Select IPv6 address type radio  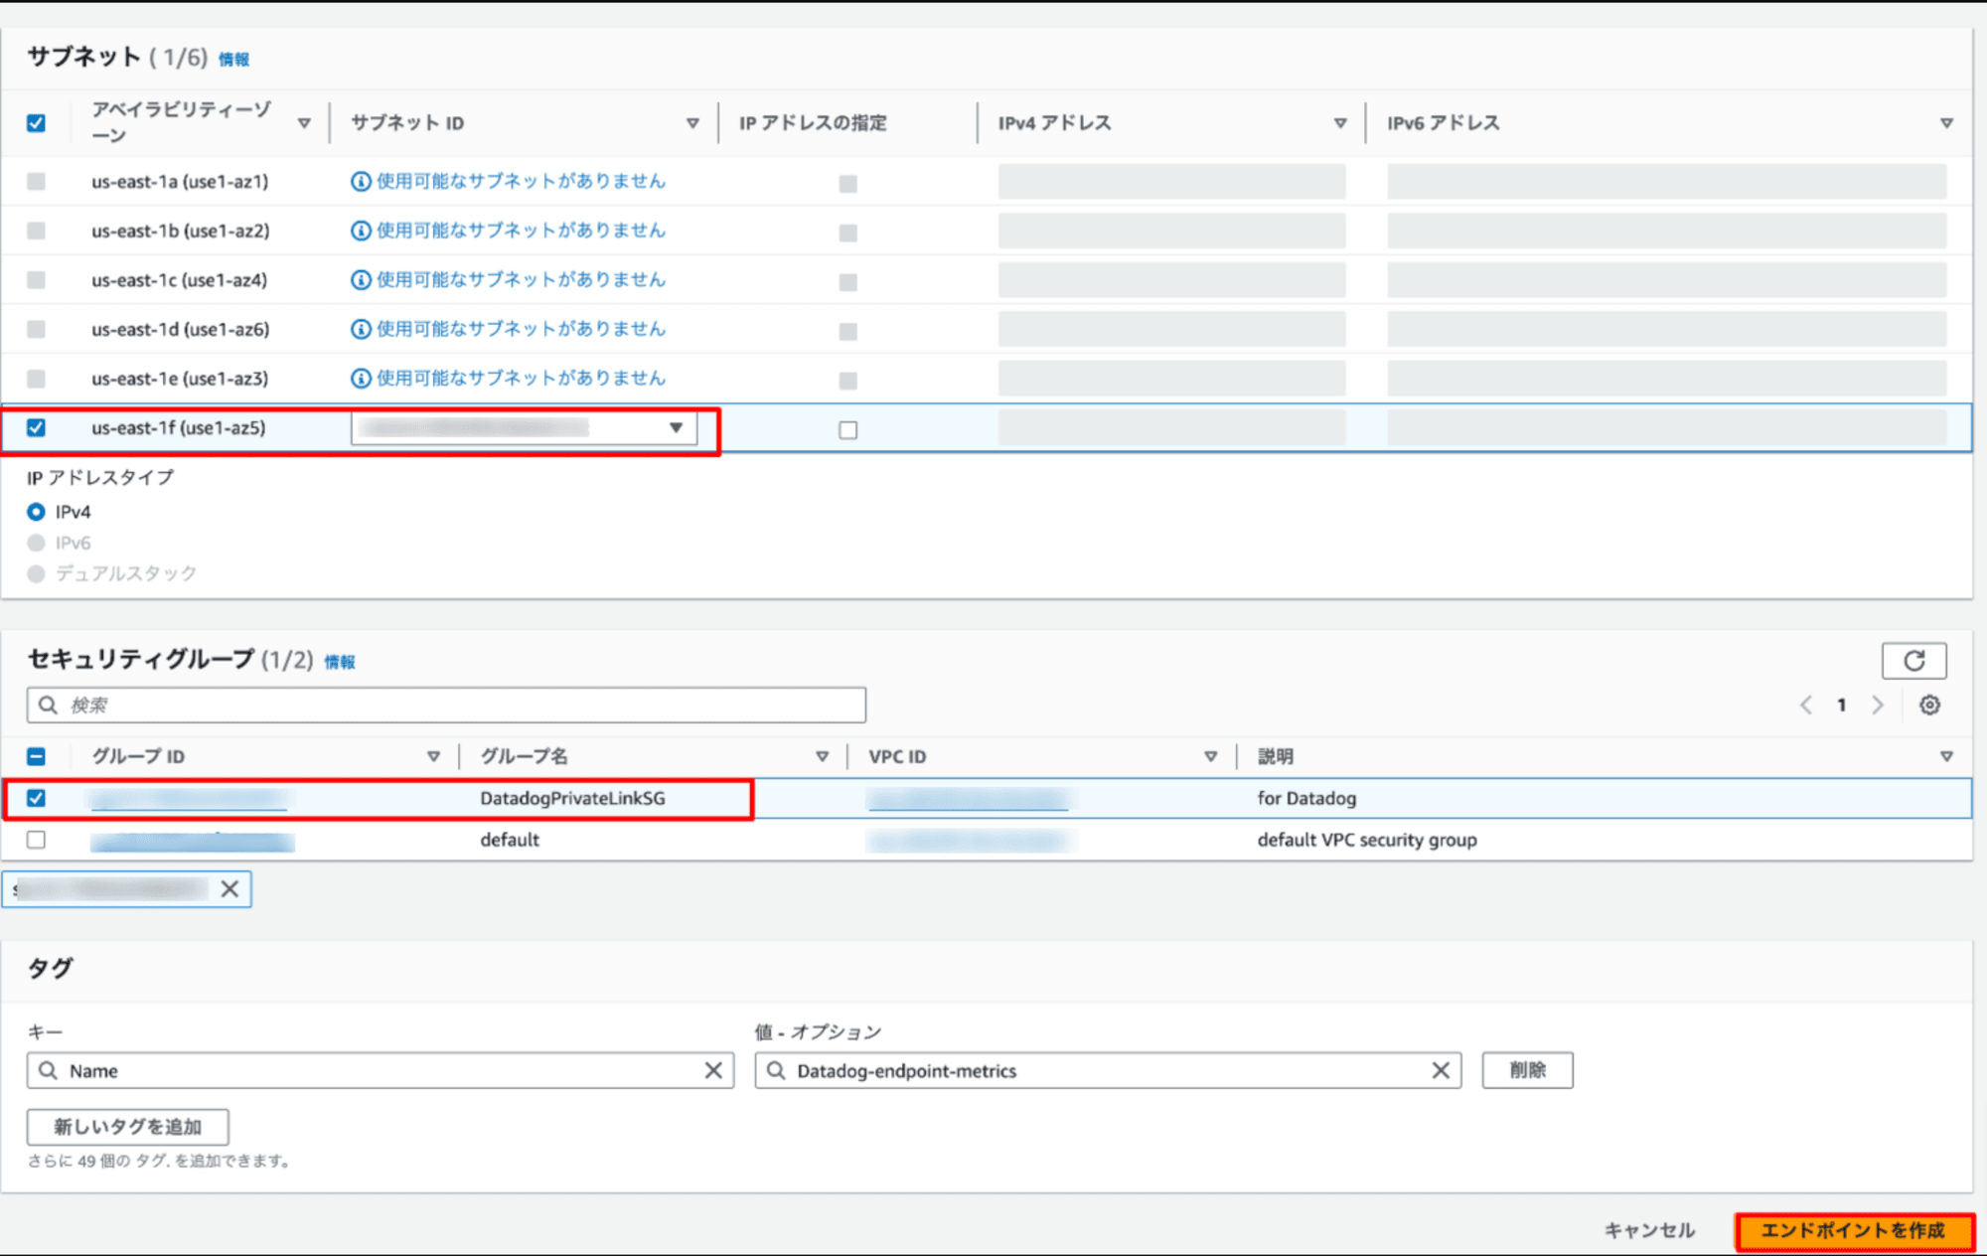point(36,543)
